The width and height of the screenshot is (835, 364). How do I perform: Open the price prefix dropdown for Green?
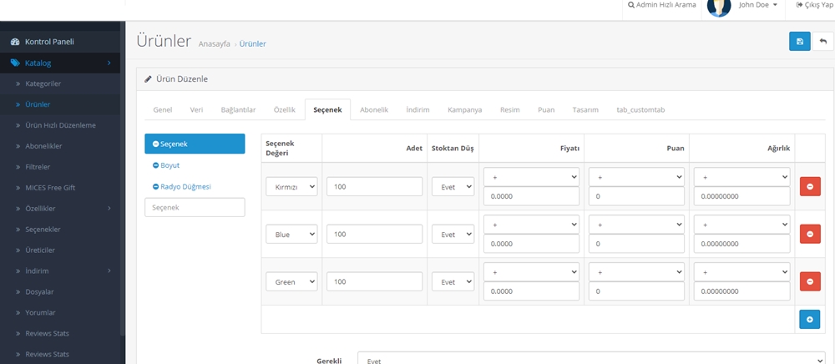531,272
